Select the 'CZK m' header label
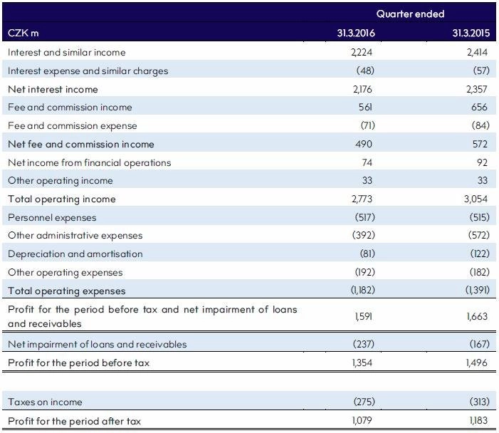Viewport: 499px width, 433px height. pos(23,33)
